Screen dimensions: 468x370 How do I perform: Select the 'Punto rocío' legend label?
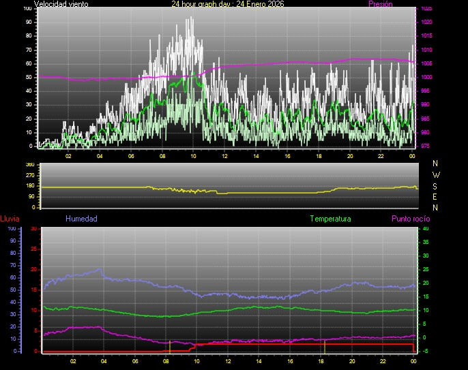coord(410,219)
